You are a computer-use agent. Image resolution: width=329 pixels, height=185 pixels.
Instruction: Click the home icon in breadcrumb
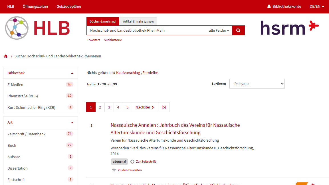click(6, 56)
